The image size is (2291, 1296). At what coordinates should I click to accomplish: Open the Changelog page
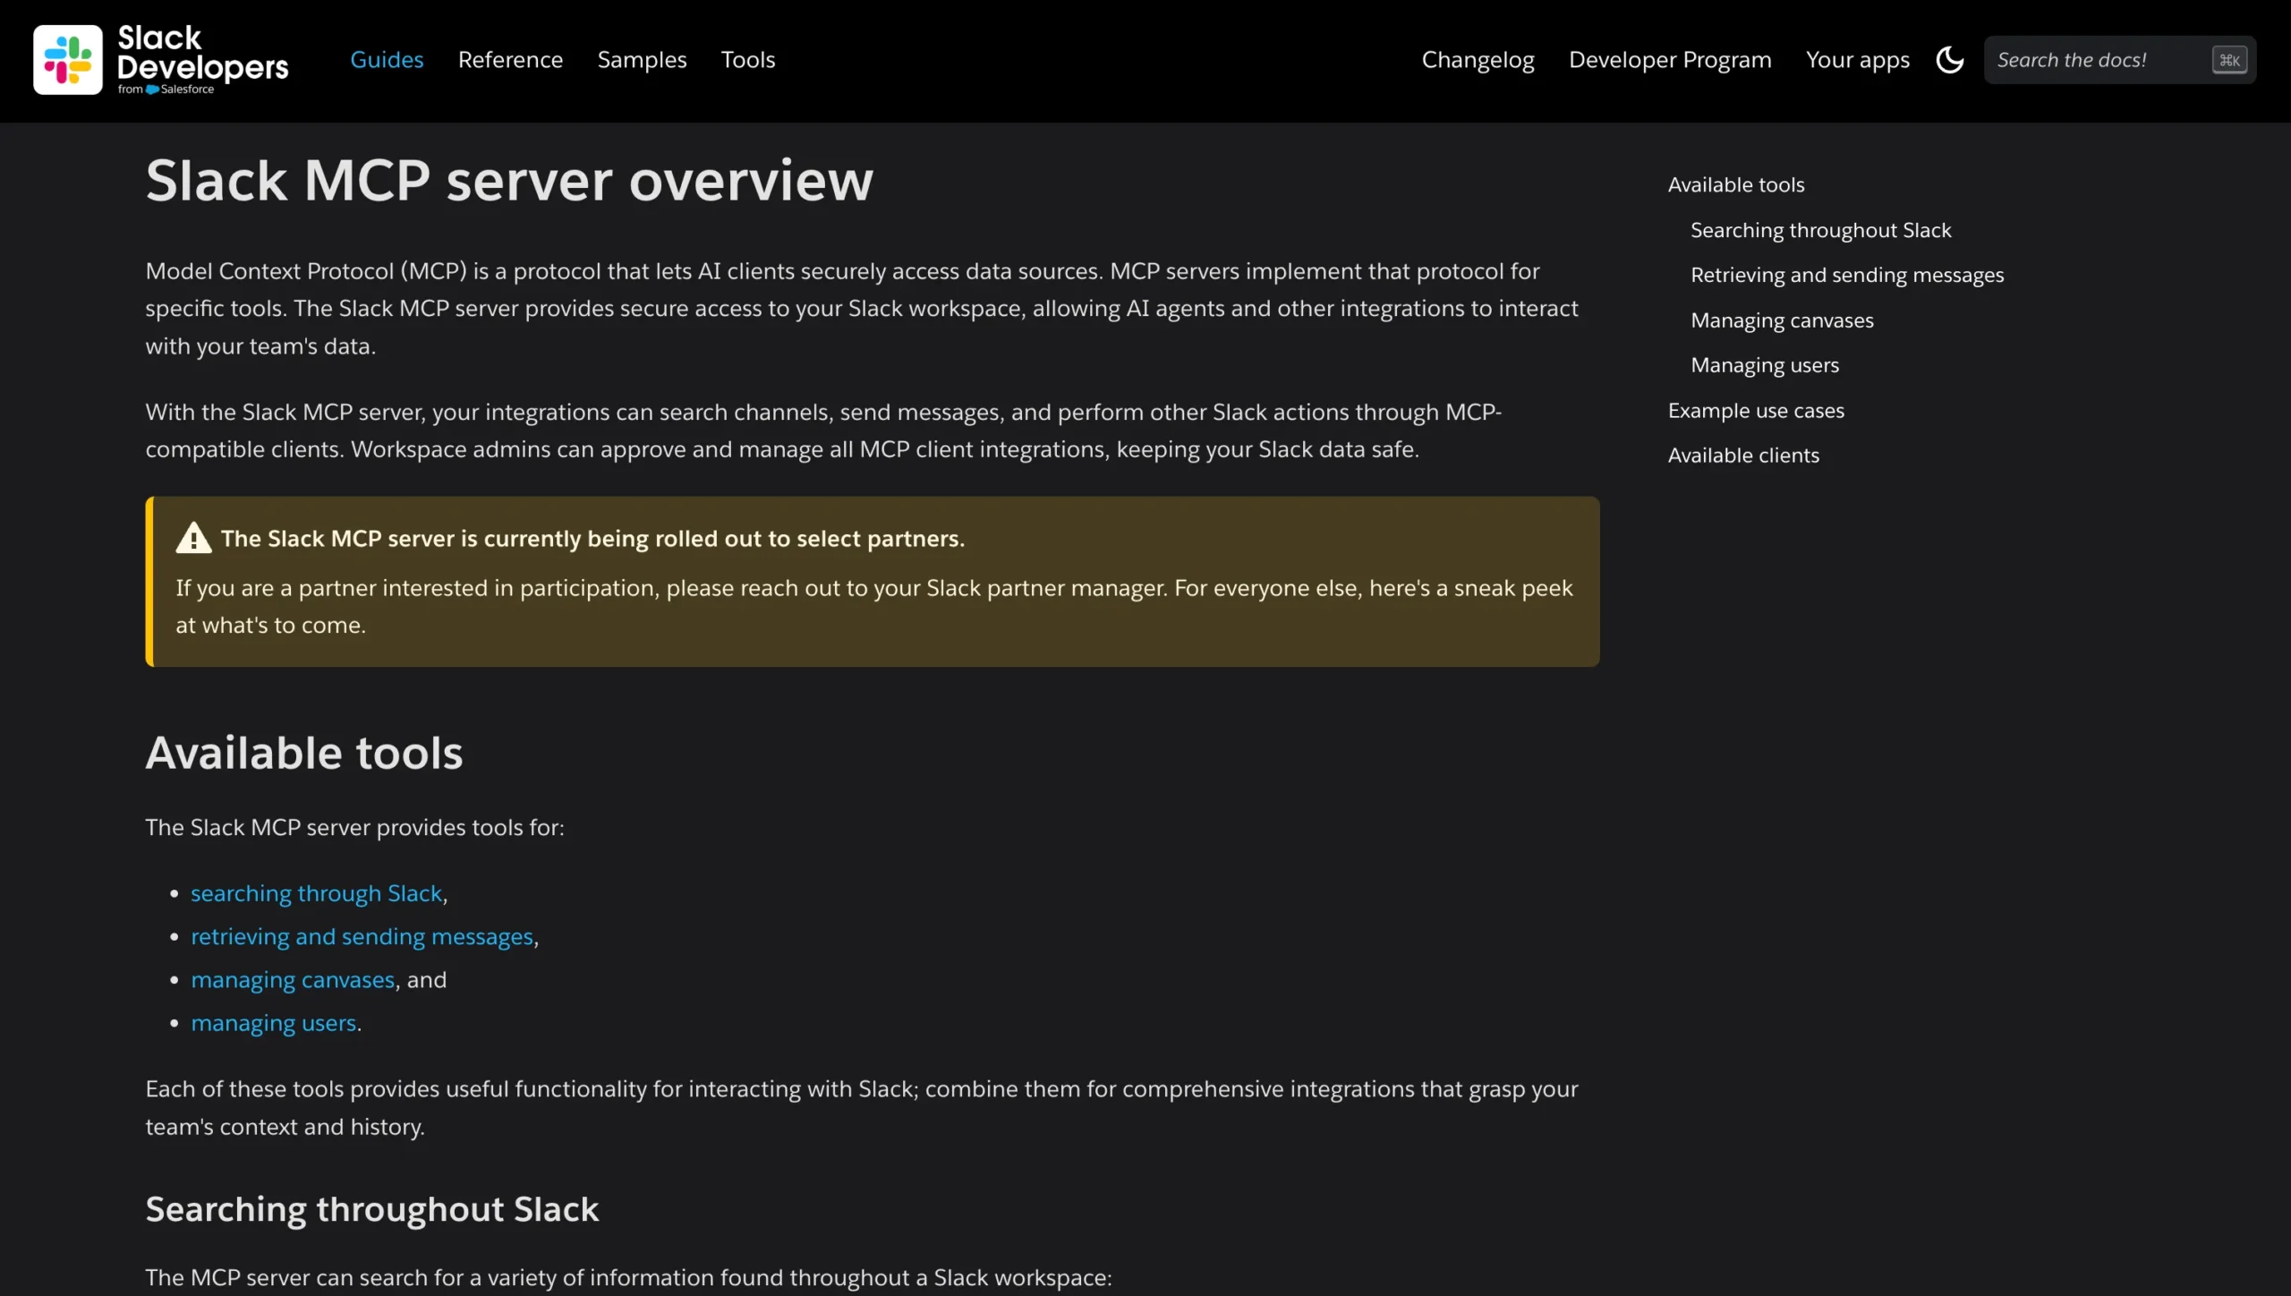coord(1478,59)
